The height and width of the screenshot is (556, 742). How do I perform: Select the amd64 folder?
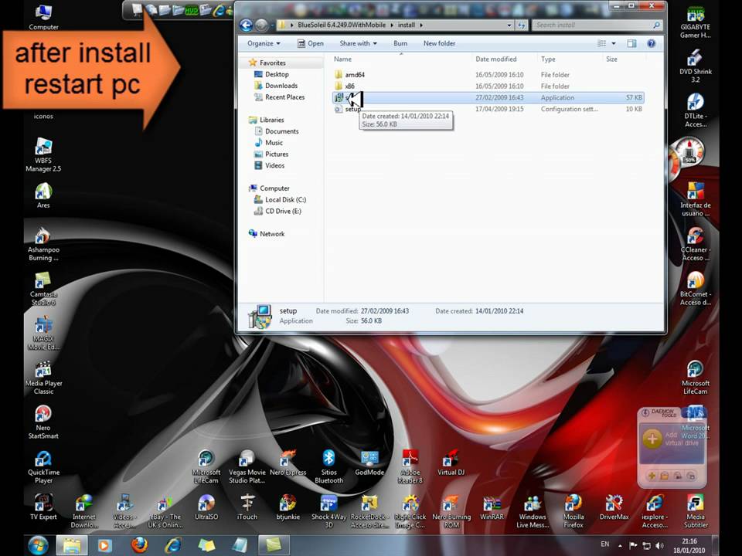[x=349, y=75]
